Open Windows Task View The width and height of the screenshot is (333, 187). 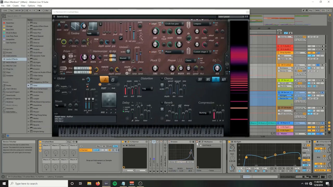coord(80,184)
